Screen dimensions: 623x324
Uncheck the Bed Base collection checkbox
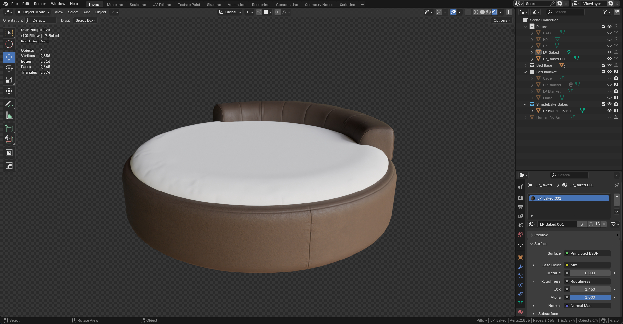point(603,65)
